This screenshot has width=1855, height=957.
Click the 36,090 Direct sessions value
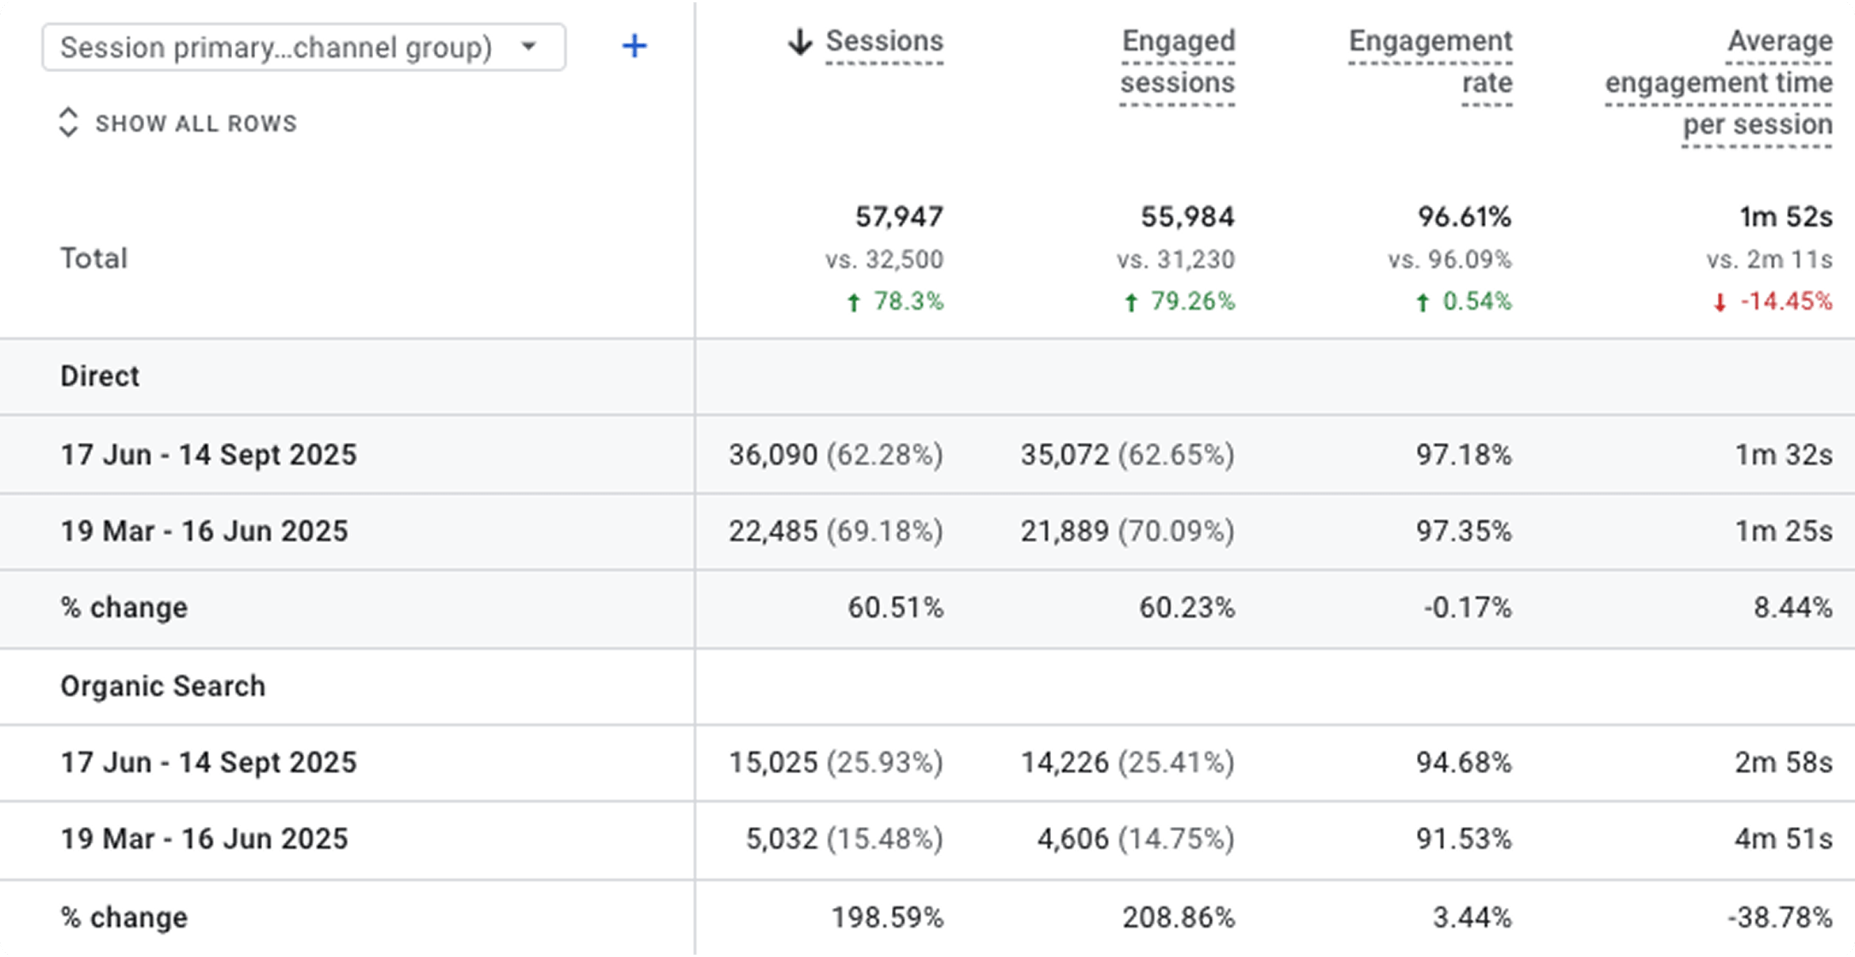pos(772,455)
